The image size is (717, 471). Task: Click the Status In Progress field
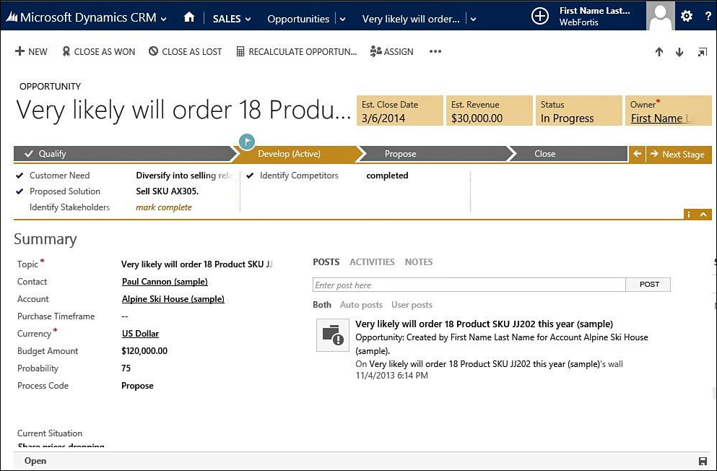[x=579, y=111]
